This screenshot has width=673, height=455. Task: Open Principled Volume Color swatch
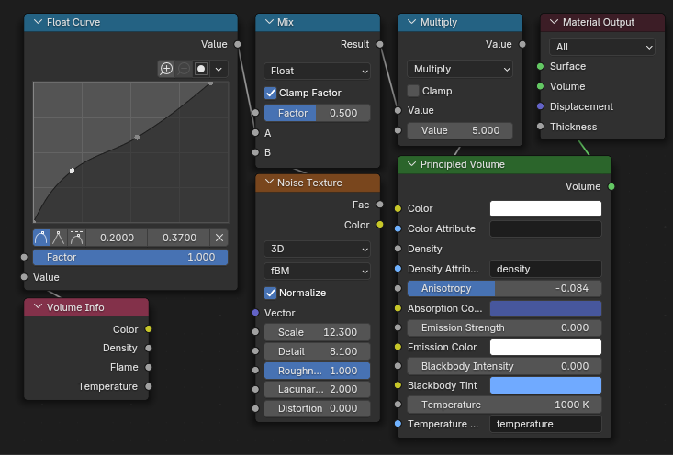click(545, 208)
